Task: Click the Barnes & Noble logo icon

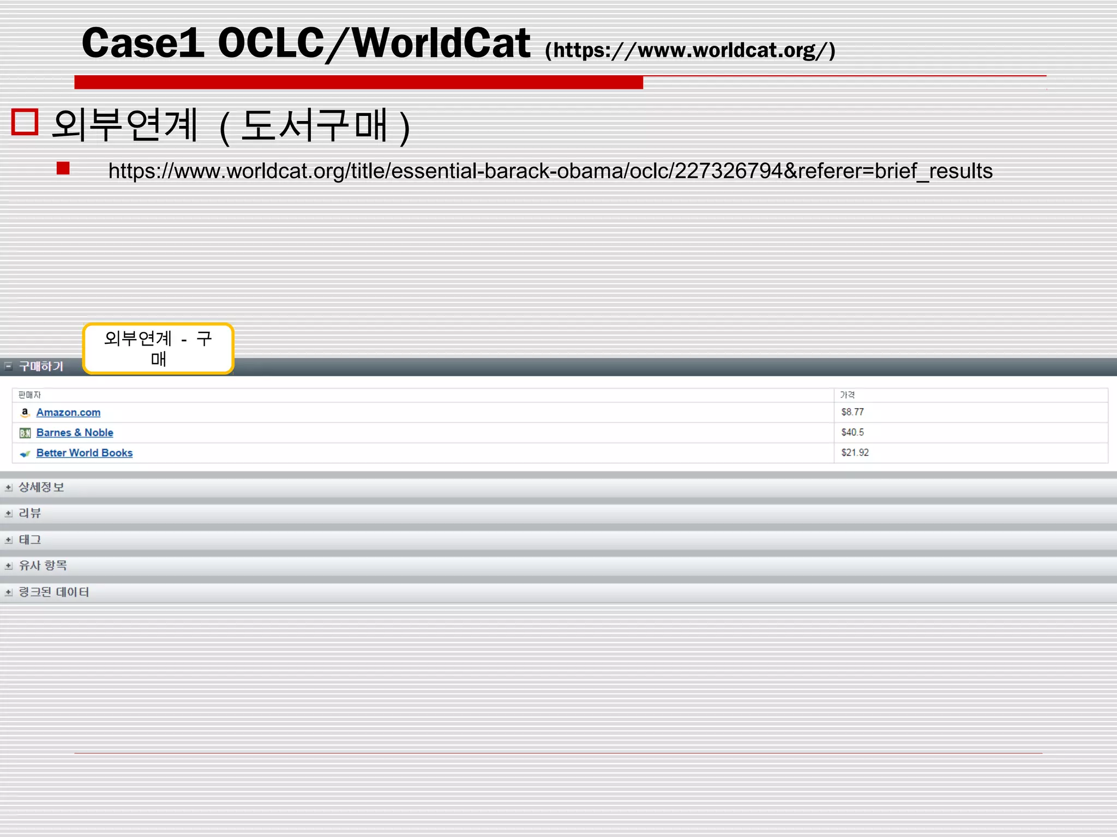Action: (x=25, y=433)
